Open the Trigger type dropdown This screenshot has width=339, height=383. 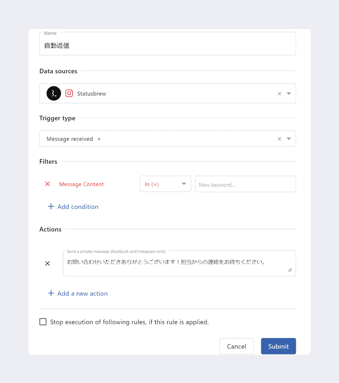click(x=289, y=139)
